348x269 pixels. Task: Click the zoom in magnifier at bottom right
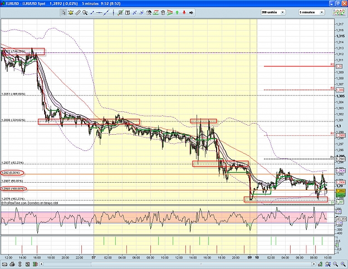343,264
